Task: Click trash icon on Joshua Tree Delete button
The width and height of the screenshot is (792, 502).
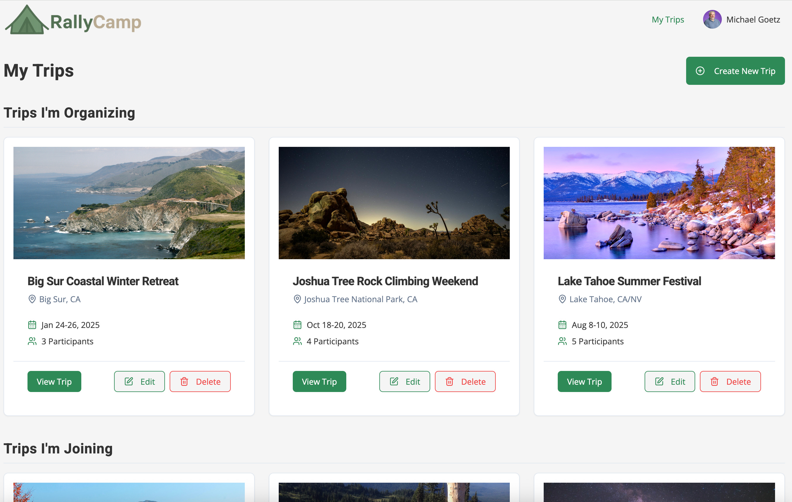Action: point(450,381)
